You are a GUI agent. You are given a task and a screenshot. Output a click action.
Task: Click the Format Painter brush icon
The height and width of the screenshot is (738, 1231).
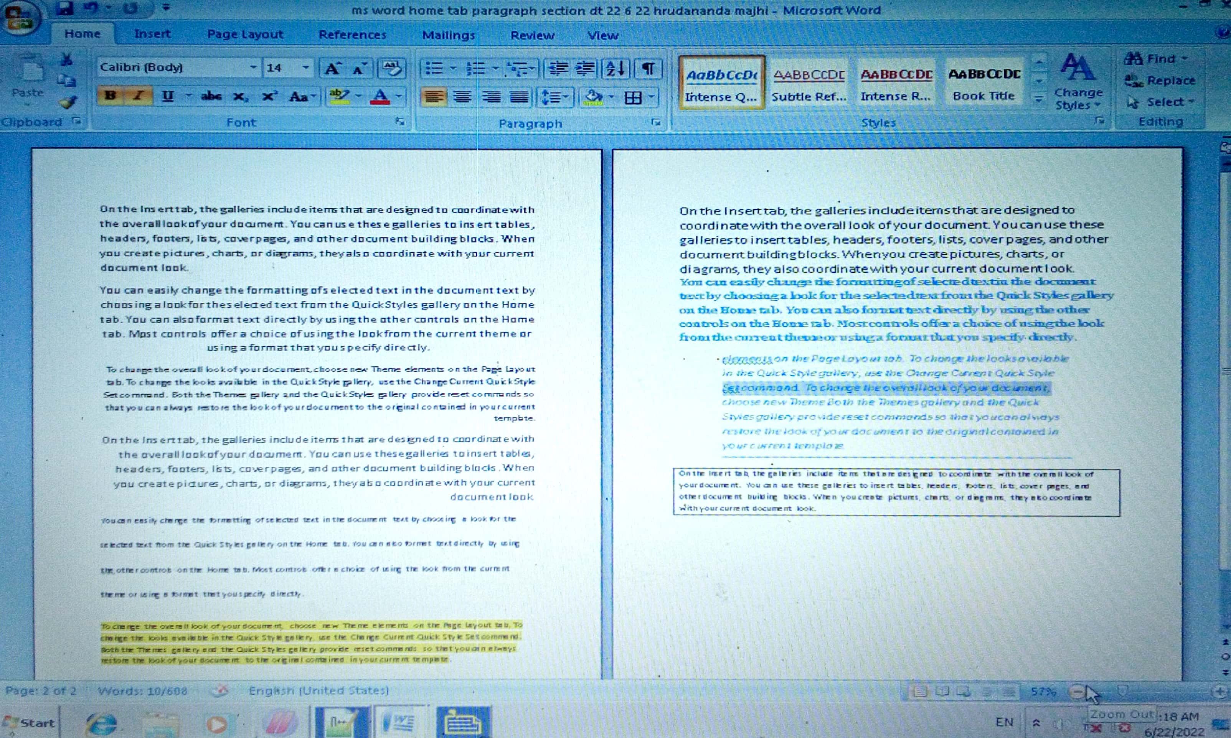click(67, 102)
